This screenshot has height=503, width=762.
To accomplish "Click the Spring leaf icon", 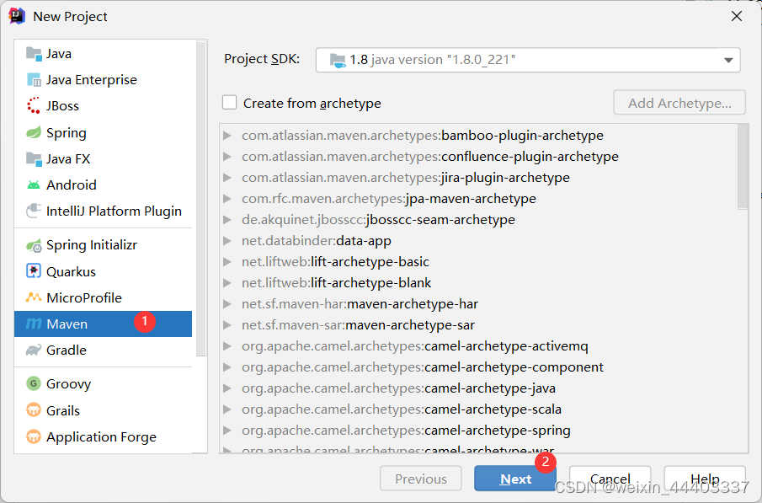I will tap(34, 132).
